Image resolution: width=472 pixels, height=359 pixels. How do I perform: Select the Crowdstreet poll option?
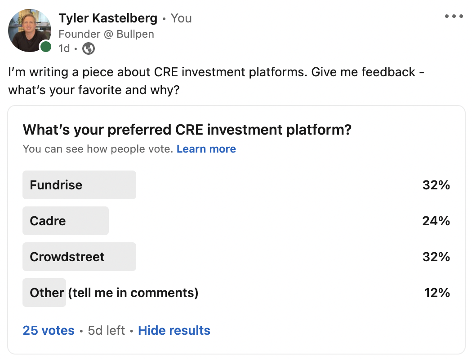[x=236, y=257]
